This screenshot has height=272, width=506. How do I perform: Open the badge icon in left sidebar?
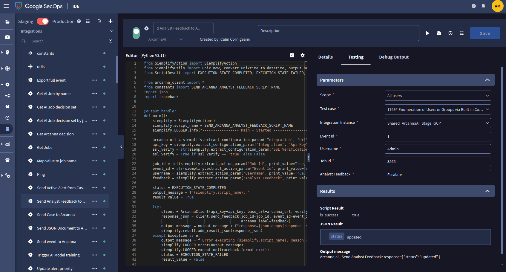(x=7, y=37)
